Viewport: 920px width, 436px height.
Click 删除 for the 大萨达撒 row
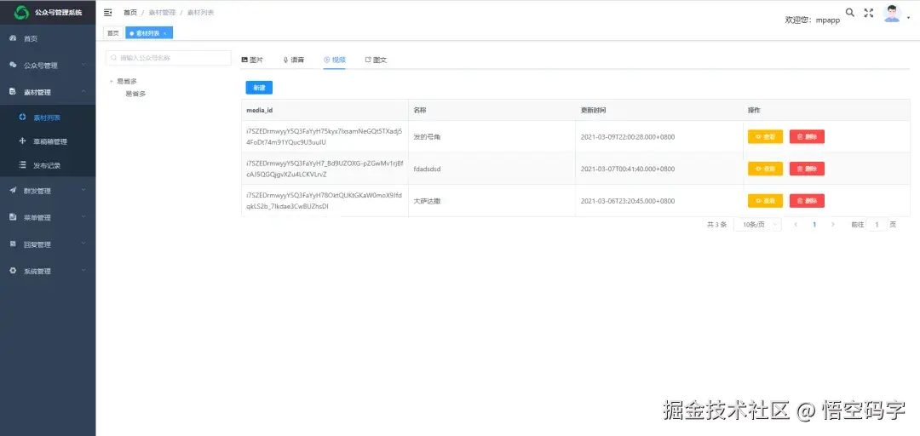pyautogui.click(x=807, y=201)
